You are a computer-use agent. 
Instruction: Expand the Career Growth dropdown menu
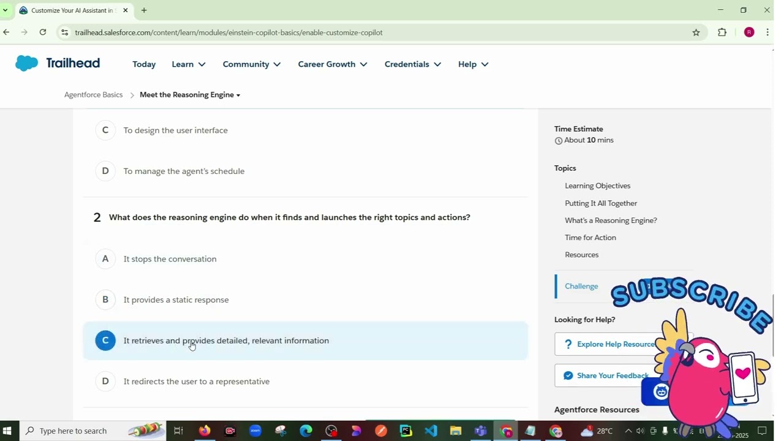pos(333,64)
